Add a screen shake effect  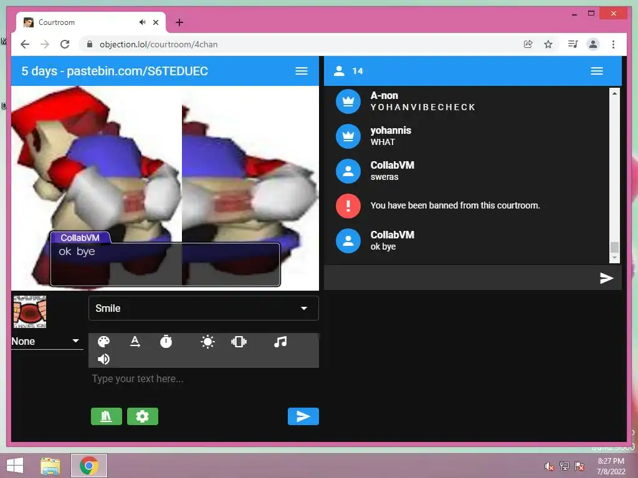click(x=239, y=342)
